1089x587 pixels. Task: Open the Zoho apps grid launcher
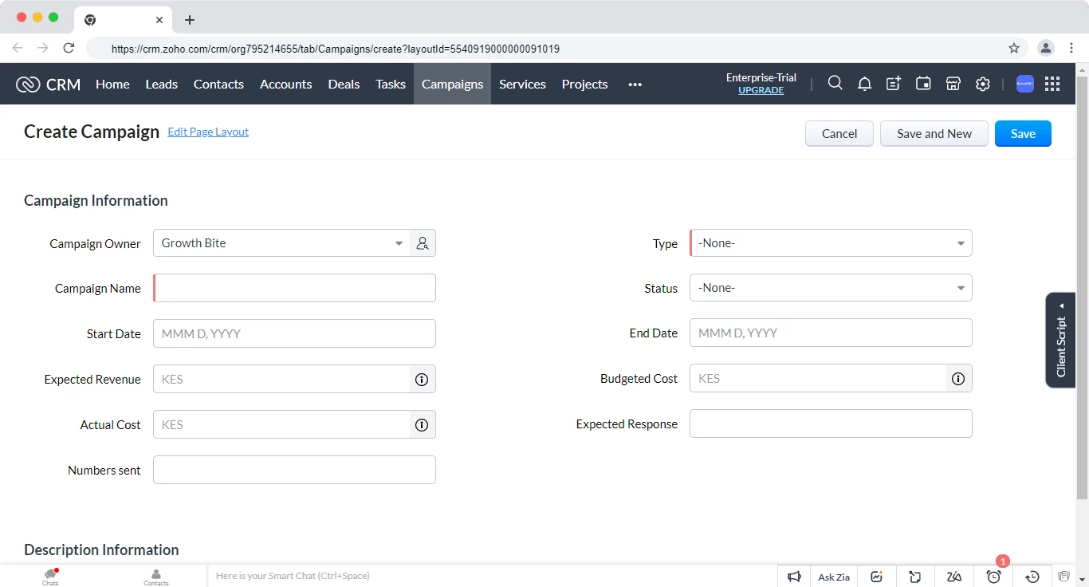pos(1052,83)
